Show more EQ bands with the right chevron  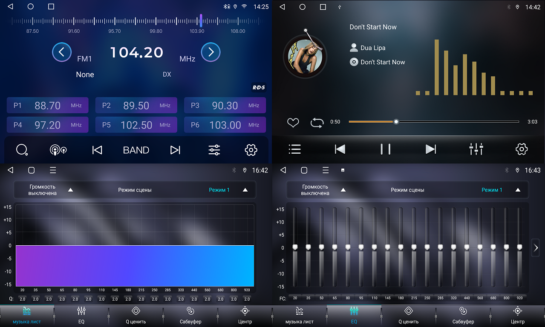point(536,248)
